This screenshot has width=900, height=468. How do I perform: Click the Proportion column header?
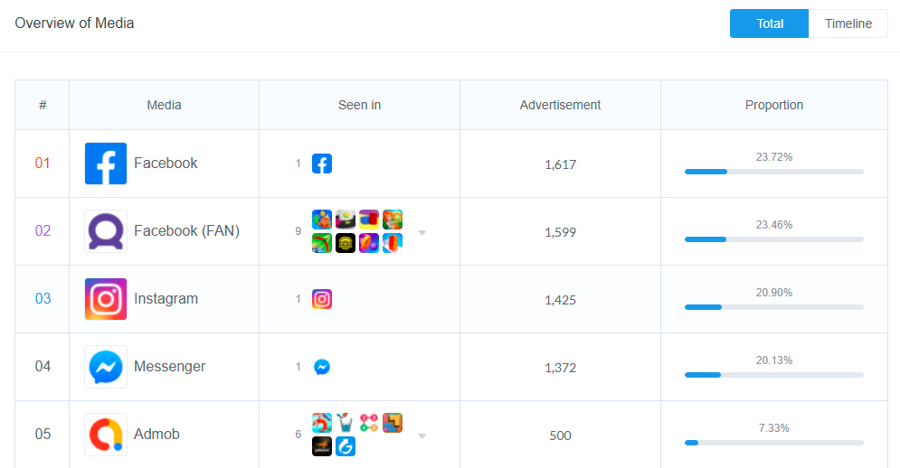tap(773, 105)
